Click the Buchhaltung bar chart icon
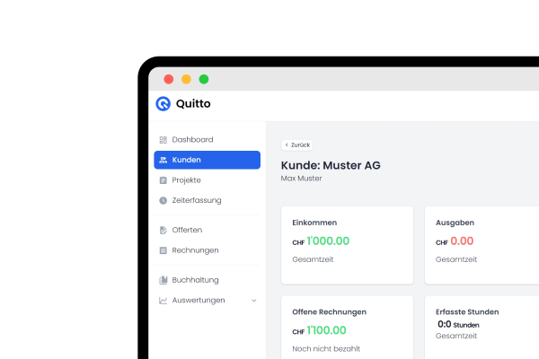Screen dimensions: 539x359 pos(163,280)
